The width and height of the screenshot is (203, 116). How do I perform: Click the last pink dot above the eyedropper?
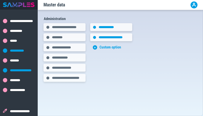[x=5, y=90]
